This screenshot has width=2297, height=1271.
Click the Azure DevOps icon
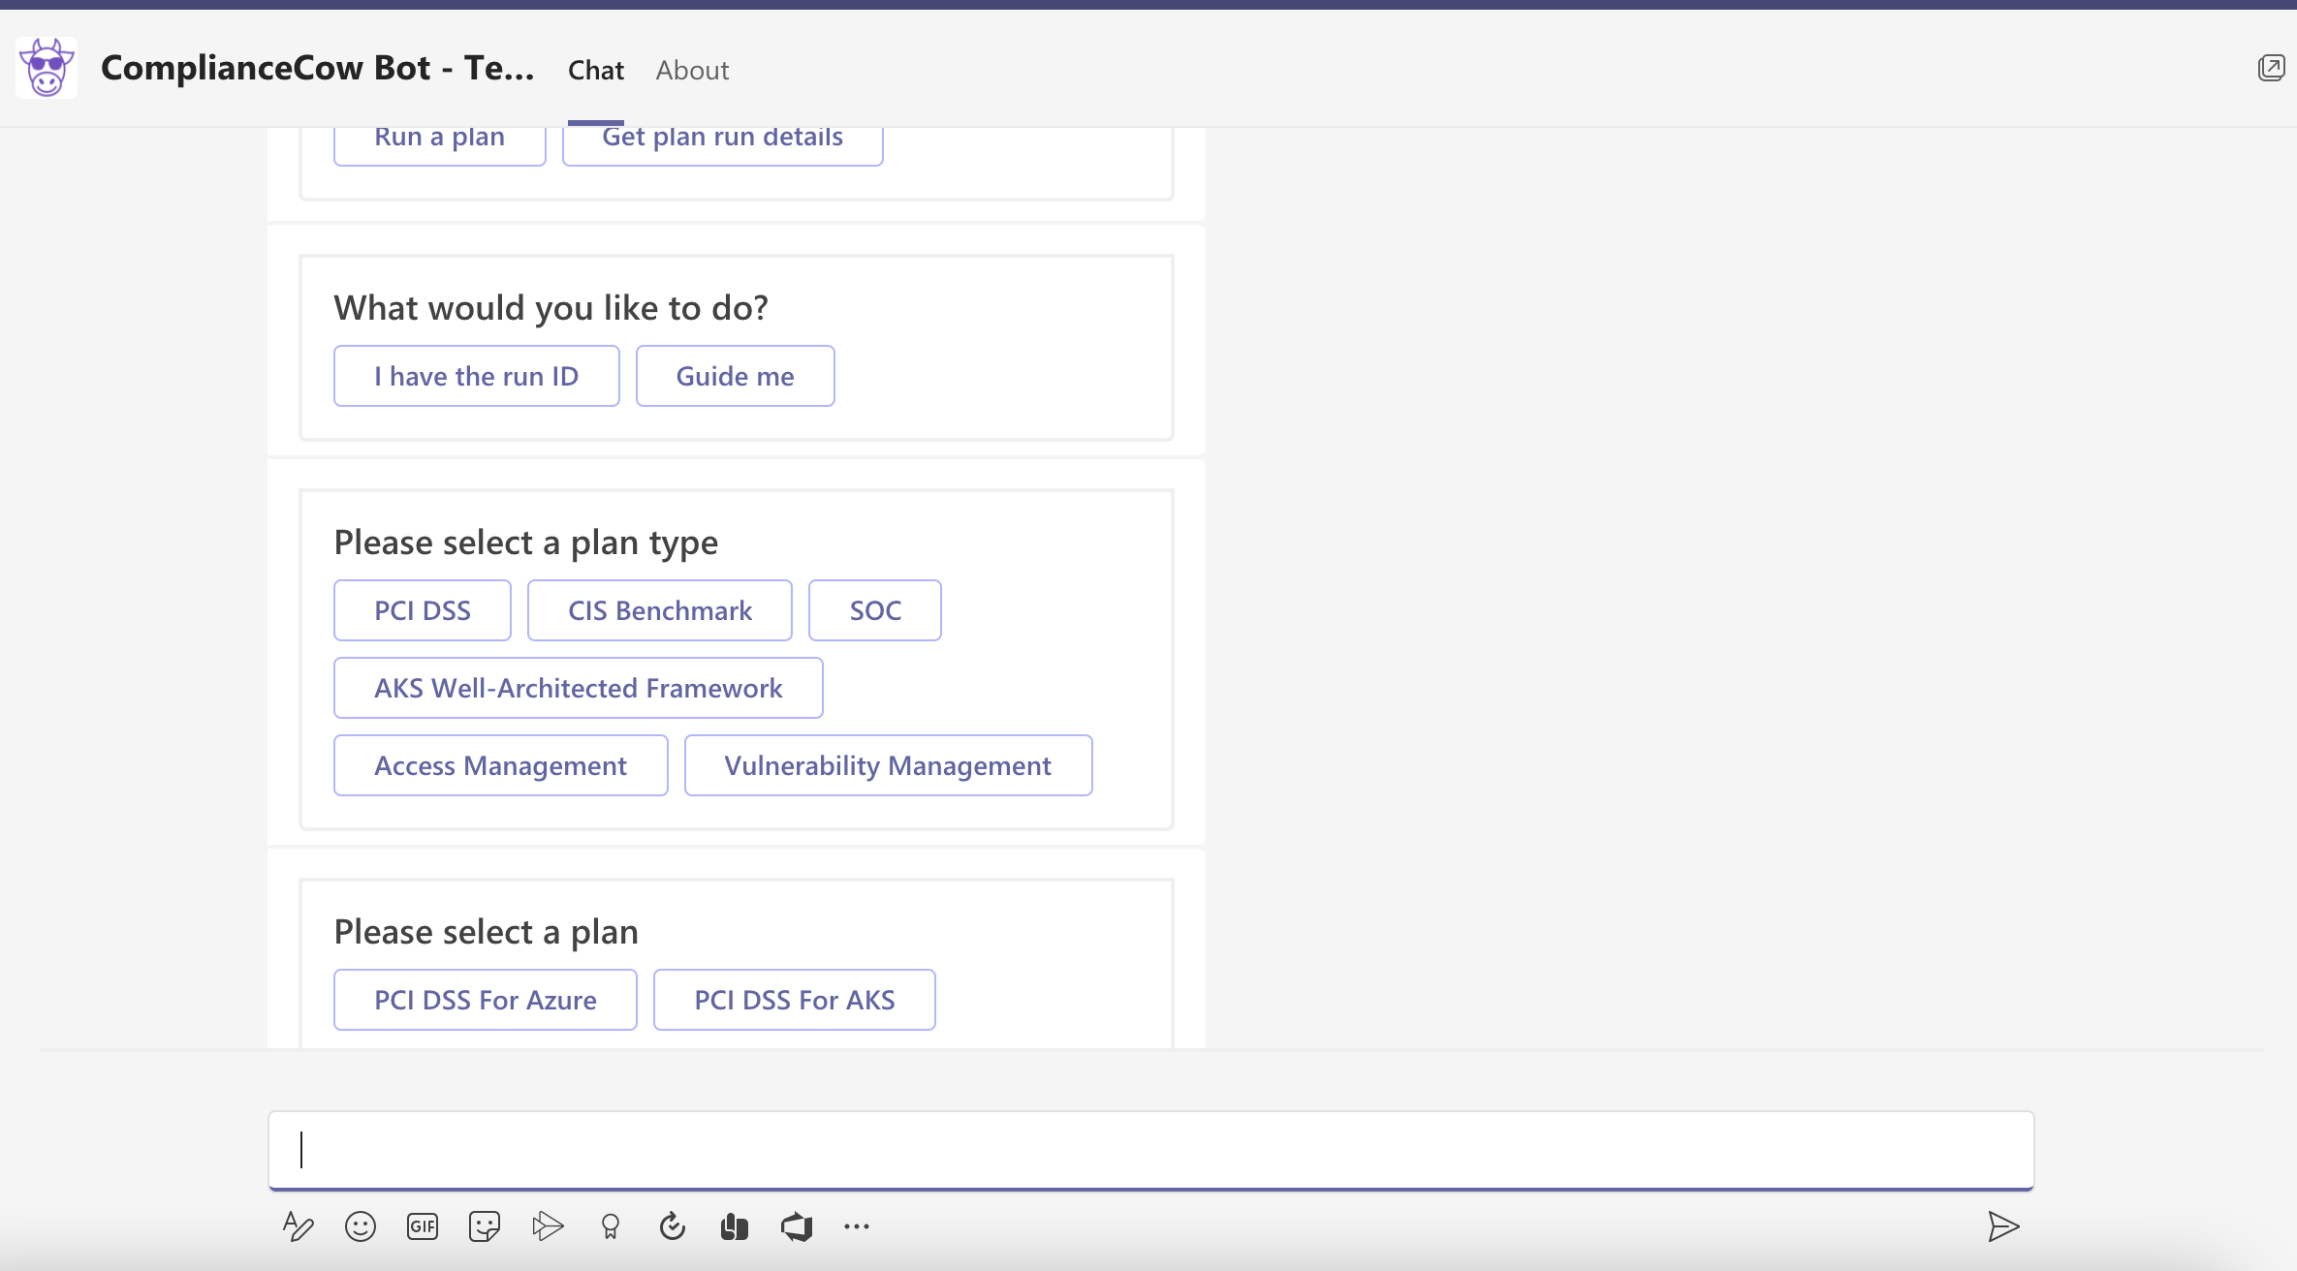797,1226
